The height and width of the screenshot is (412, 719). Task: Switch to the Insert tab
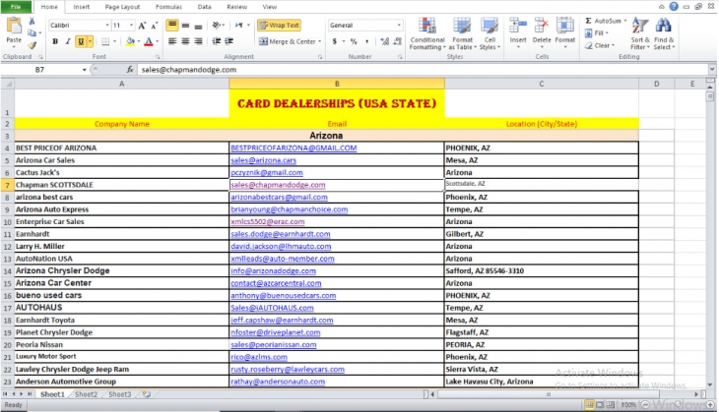point(81,7)
